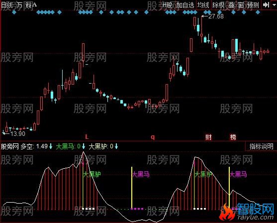This screenshot has height=223, width=277.
Task: Click first green 大黑驴 signal label
Action: point(92,175)
